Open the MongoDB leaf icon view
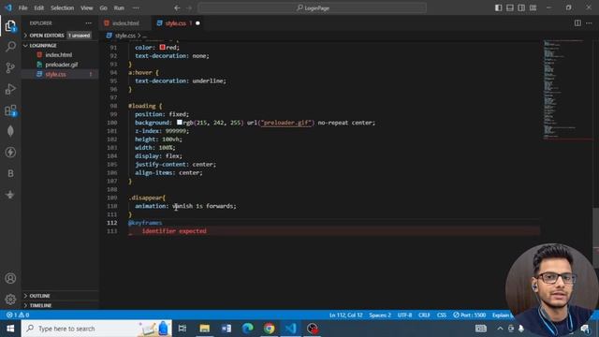599x337 pixels. tap(10, 131)
